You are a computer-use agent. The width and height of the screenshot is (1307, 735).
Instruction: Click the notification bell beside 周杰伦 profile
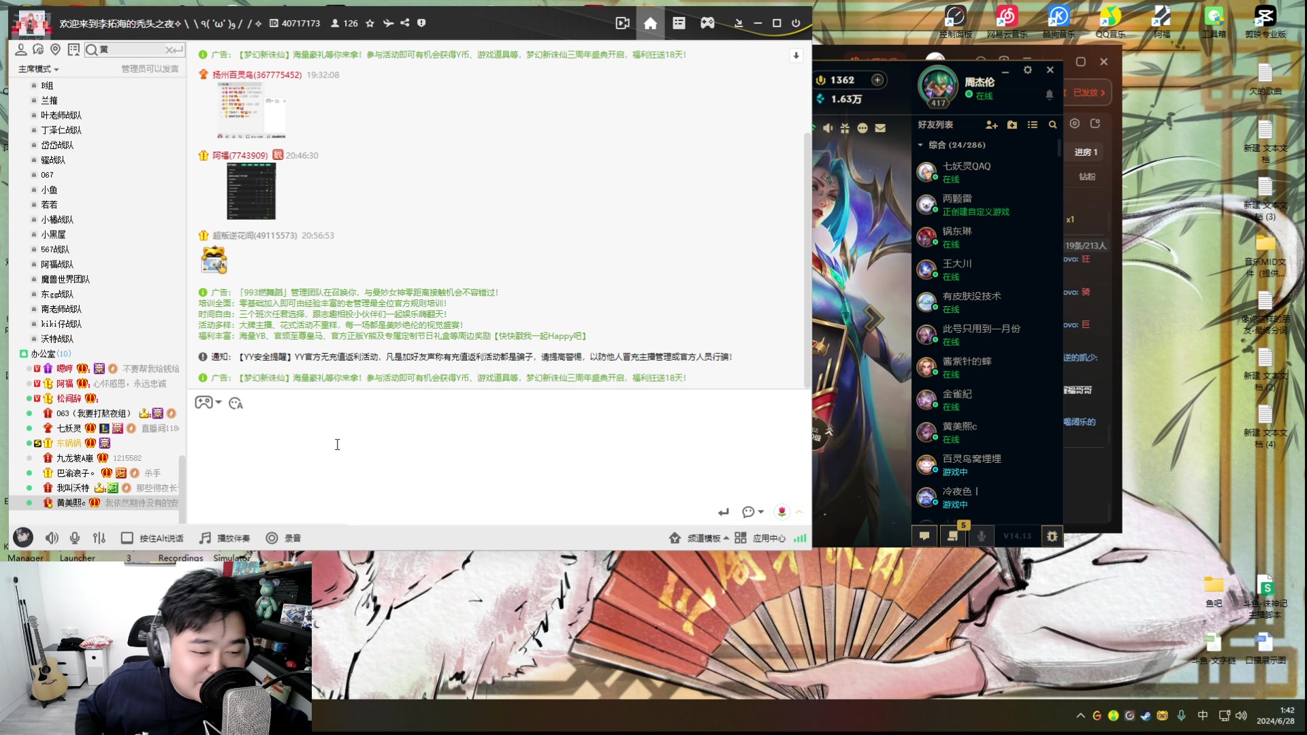point(1049,95)
